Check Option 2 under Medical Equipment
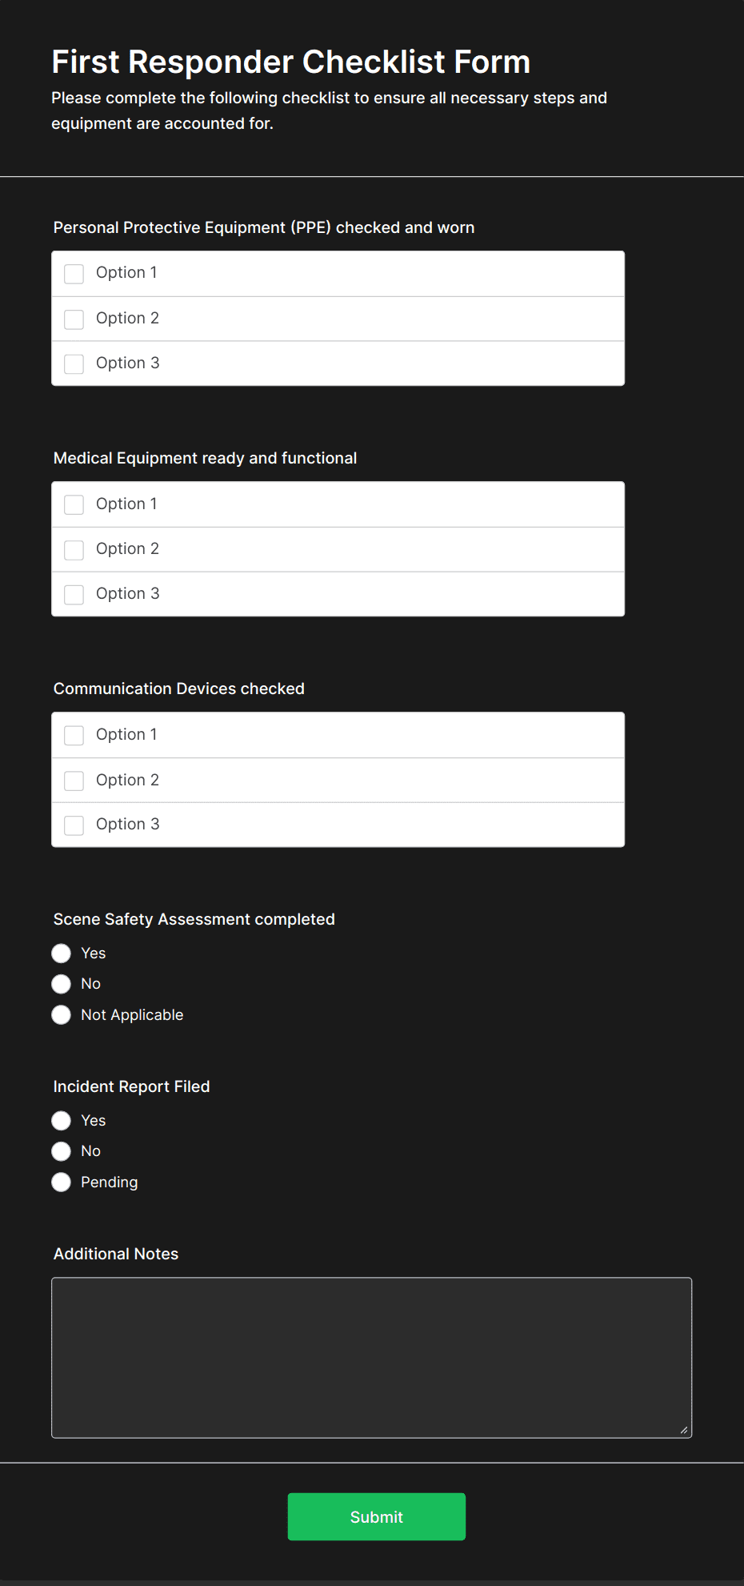Viewport: 744px width, 1586px height. [x=74, y=550]
